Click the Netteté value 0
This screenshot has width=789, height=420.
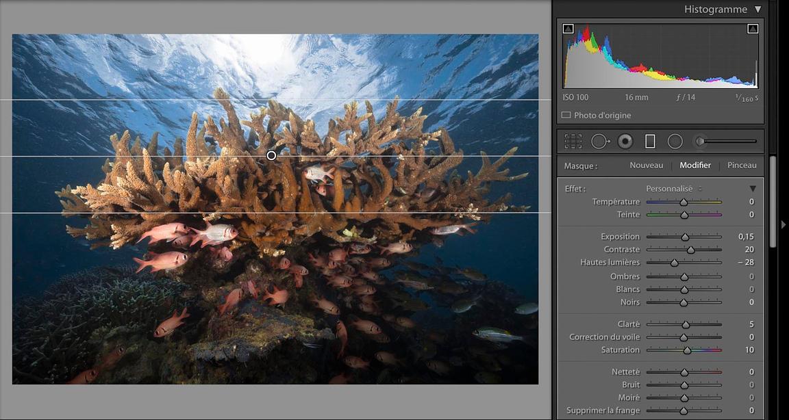point(752,372)
